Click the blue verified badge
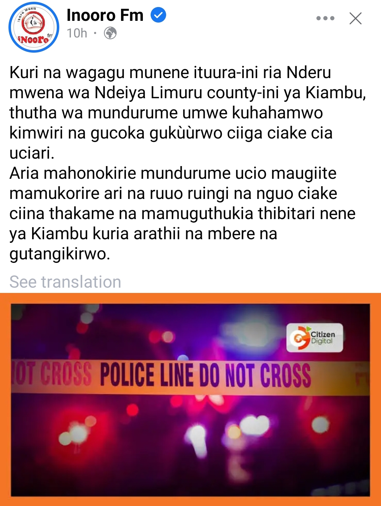 (x=158, y=15)
